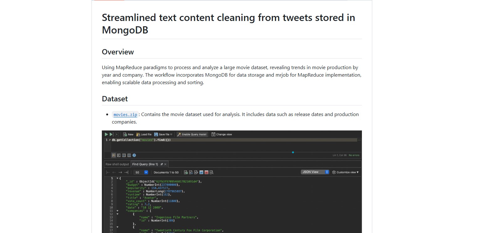This screenshot has width=486, height=233.
Task: Click the "runtime" NumberInt(162) line
Action: tap(149, 195)
